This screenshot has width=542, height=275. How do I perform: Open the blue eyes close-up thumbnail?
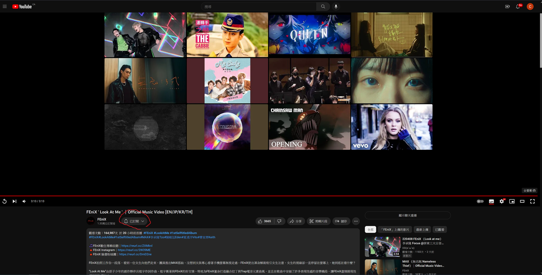pos(392,81)
